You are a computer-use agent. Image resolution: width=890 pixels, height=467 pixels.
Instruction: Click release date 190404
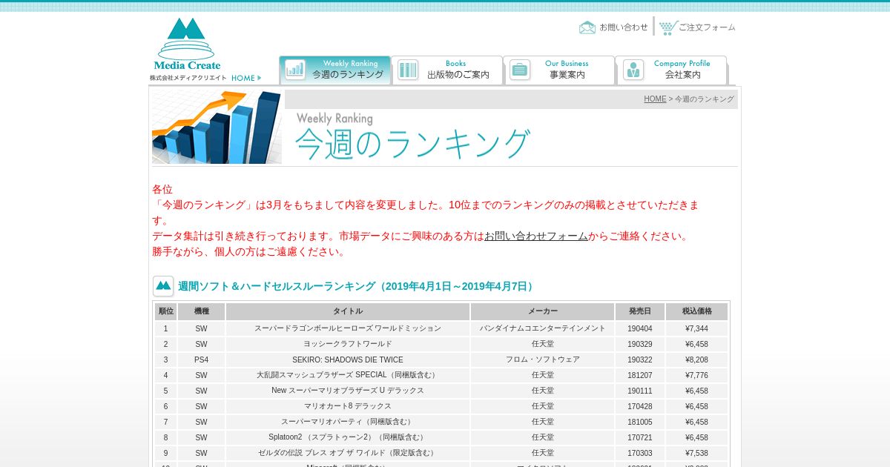click(x=640, y=328)
